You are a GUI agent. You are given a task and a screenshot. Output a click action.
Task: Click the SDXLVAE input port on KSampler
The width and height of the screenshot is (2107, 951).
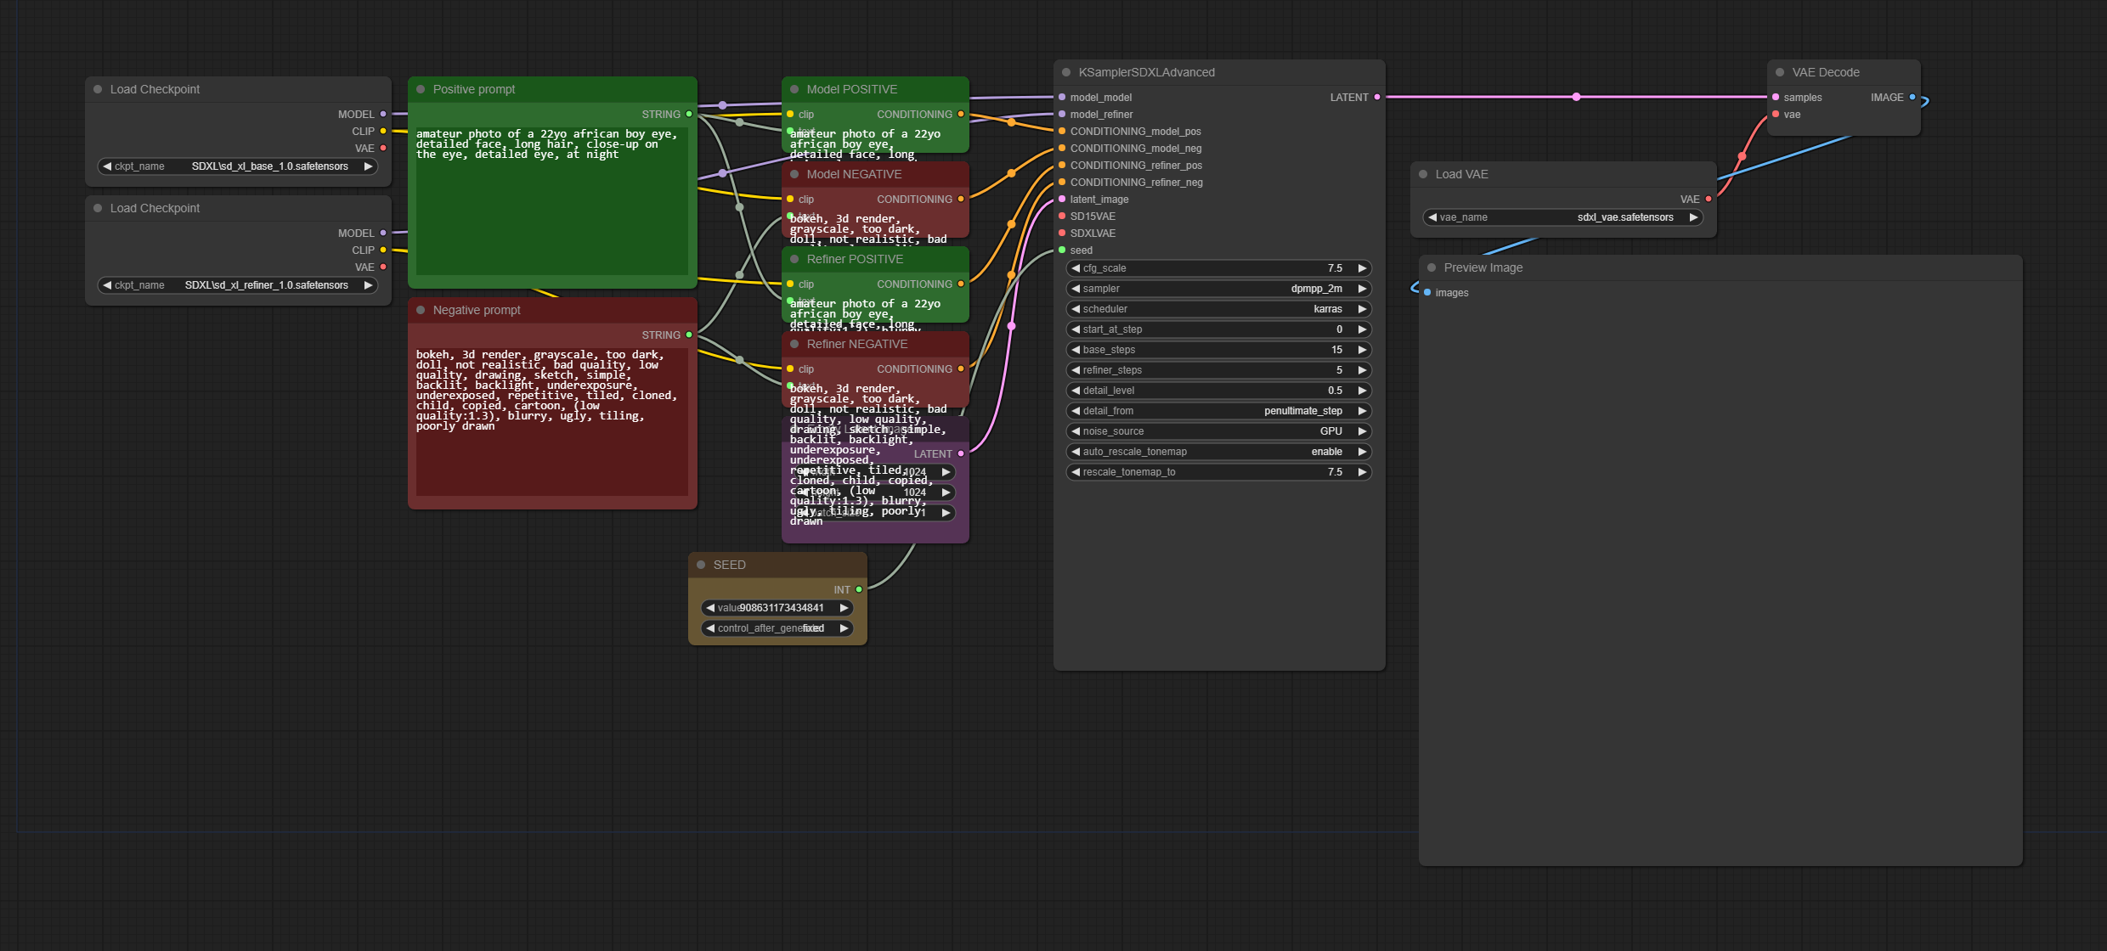1062,233
